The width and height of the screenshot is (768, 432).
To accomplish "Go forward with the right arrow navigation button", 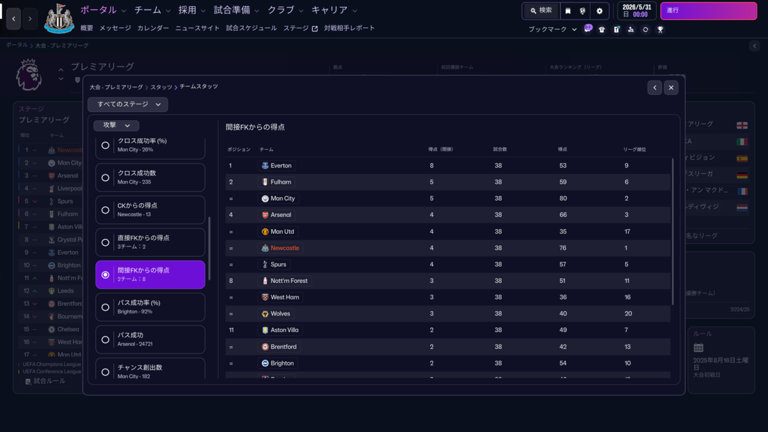I will click(x=30, y=19).
